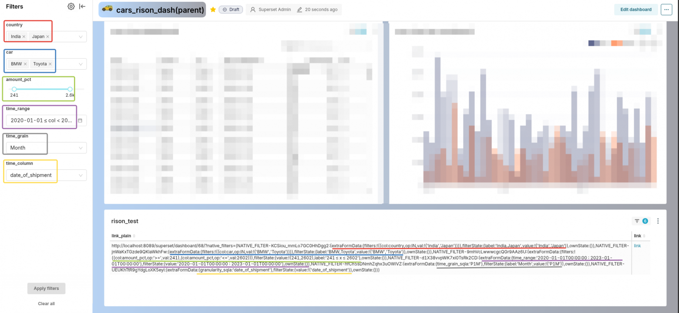Open calendar icon in time_range filter

pos(80,120)
